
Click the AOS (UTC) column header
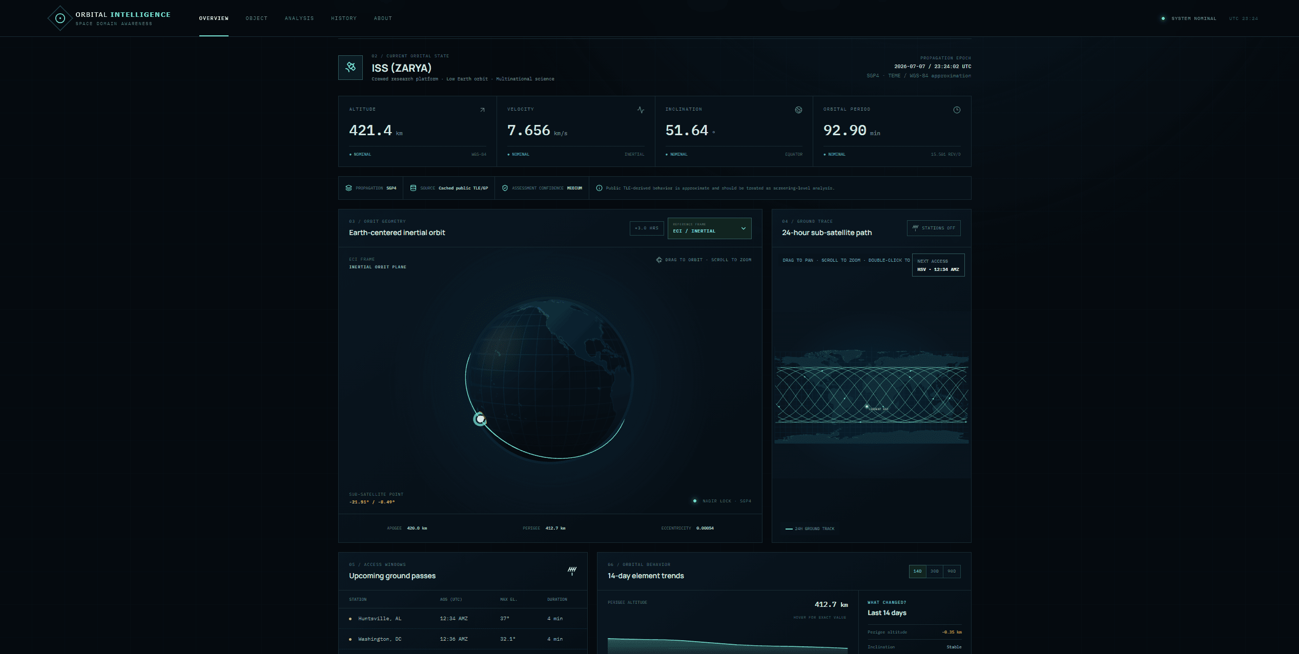[x=451, y=599]
